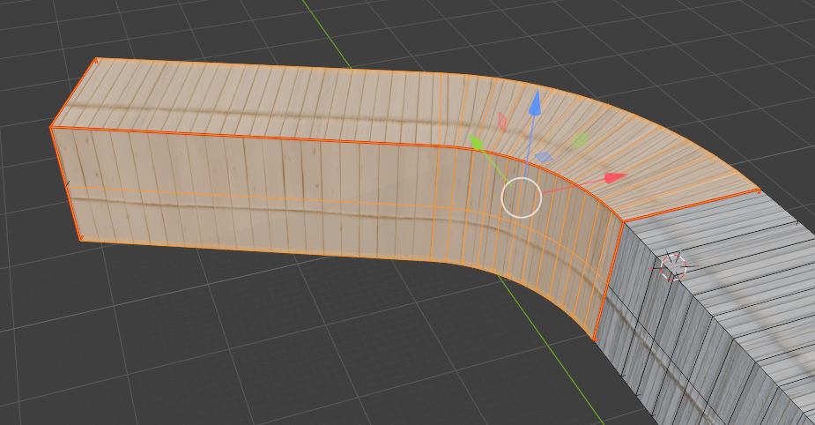Image resolution: width=815 pixels, height=425 pixels.
Task: Click the 3D cursor on gray mesh
Action: pyautogui.click(x=673, y=265)
